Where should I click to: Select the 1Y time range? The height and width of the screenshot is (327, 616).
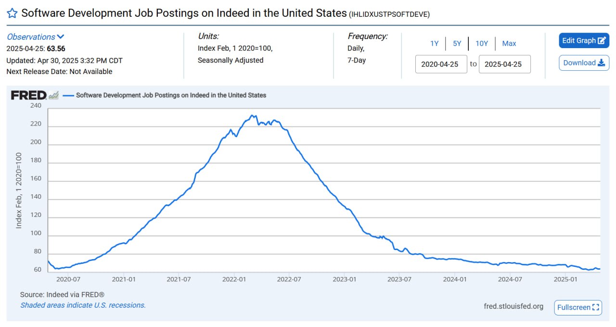(x=435, y=43)
